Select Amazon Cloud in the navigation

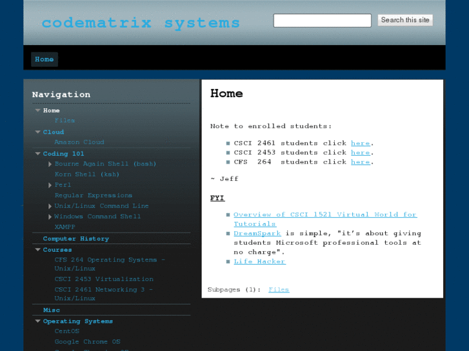point(79,142)
